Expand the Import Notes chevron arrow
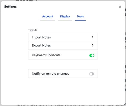 (93, 37)
